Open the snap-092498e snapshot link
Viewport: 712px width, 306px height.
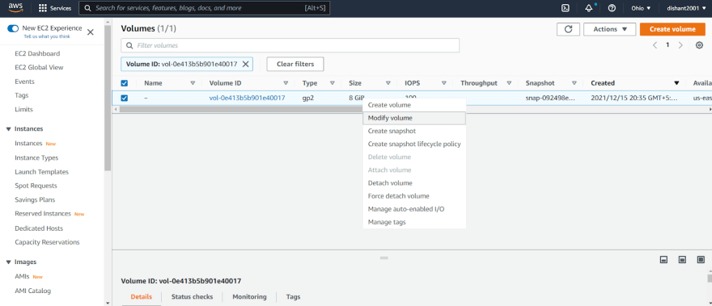coord(550,98)
